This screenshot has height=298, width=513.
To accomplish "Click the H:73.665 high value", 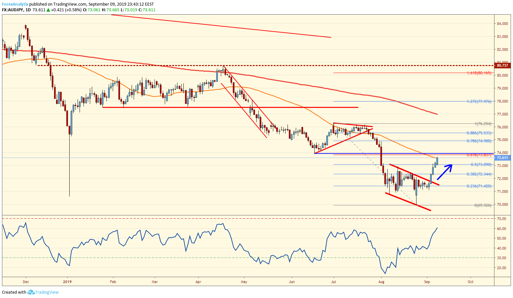I will pos(110,10).
